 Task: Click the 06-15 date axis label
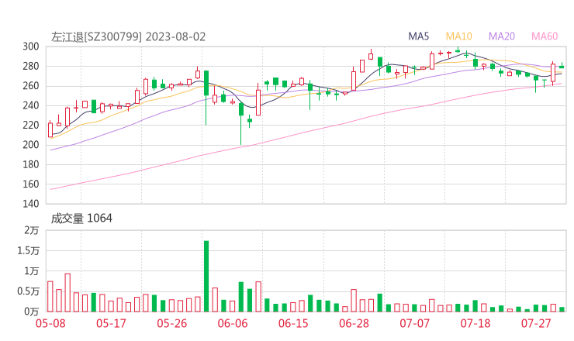293,323
